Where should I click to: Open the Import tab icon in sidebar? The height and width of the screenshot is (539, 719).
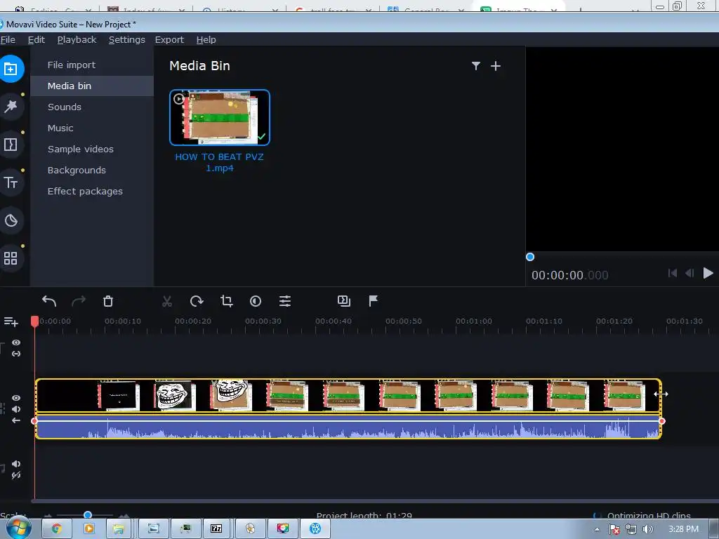point(11,69)
